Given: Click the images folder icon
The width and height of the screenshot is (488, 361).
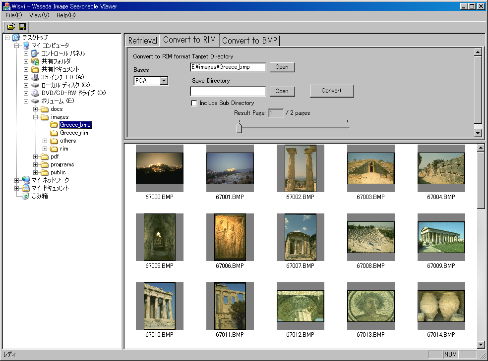Looking at the screenshot, I should tap(45, 117).
